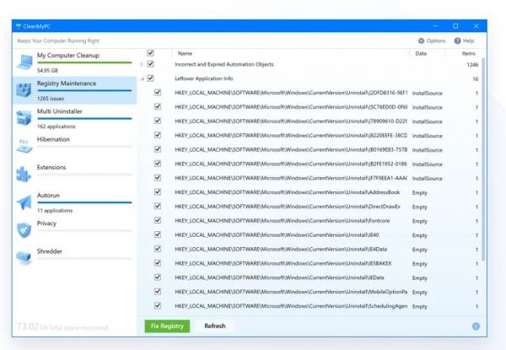
Task: Click the Refresh button
Action: coord(215,326)
